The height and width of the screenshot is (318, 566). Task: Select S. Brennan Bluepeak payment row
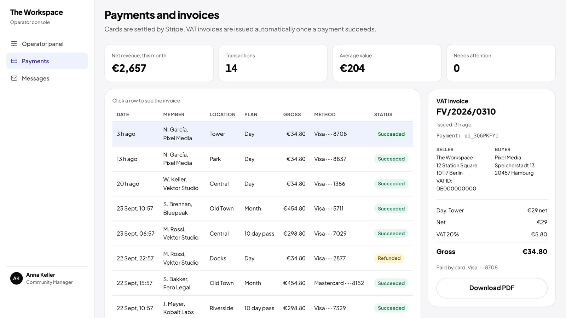click(x=262, y=208)
